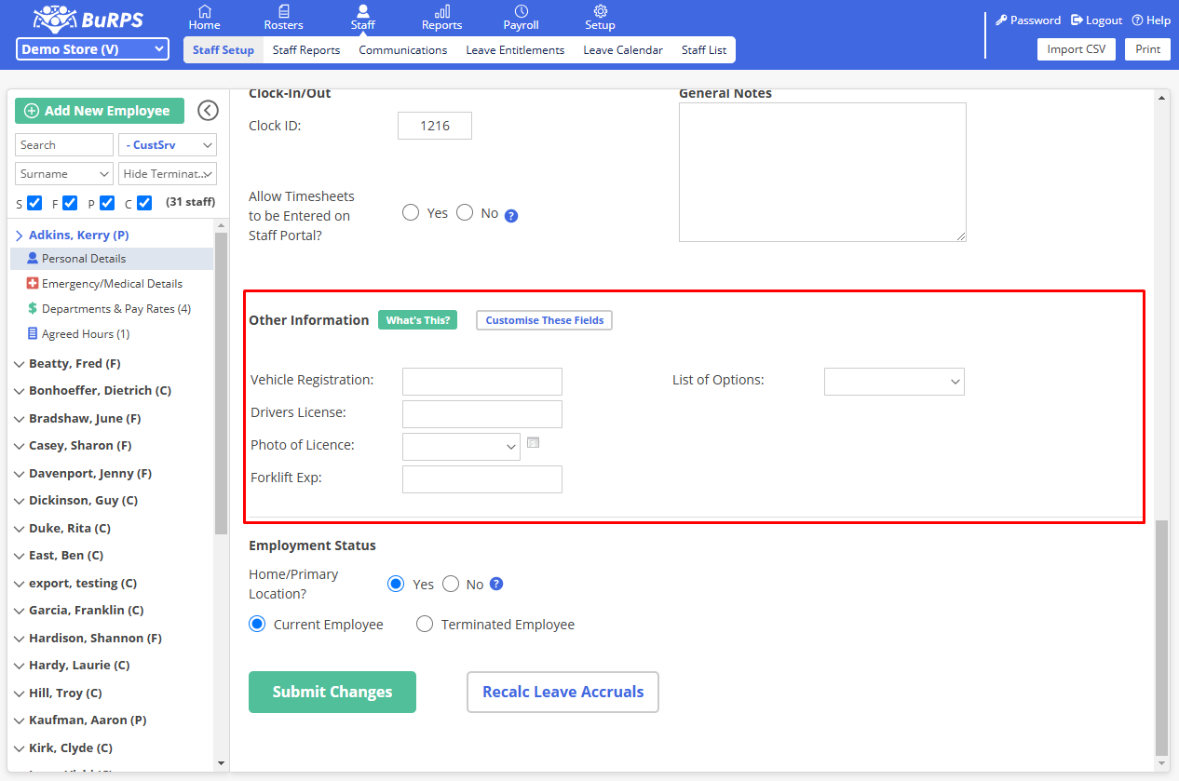Open the Rosters section icon
The width and height of the screenshot is (1179, 781).
283,12
